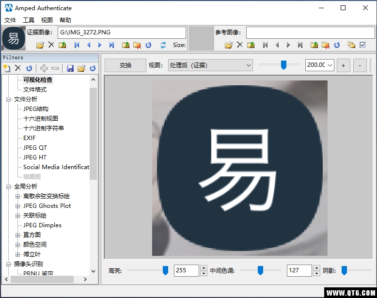
Task: Click the 中间色调 slider handle
Action: tap(260, 270)
